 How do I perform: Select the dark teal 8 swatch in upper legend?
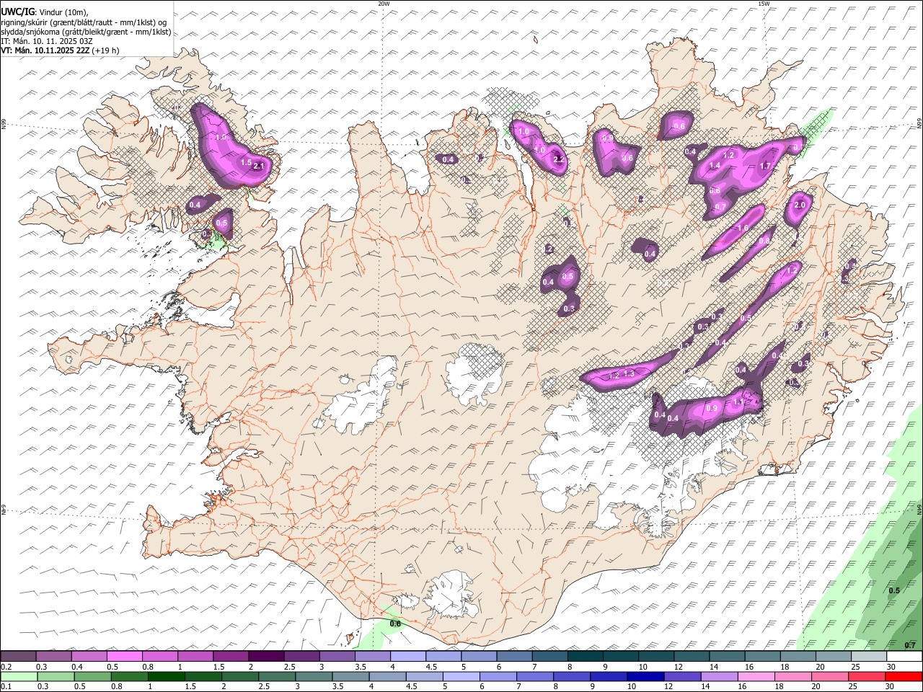(x=585, y=657)
